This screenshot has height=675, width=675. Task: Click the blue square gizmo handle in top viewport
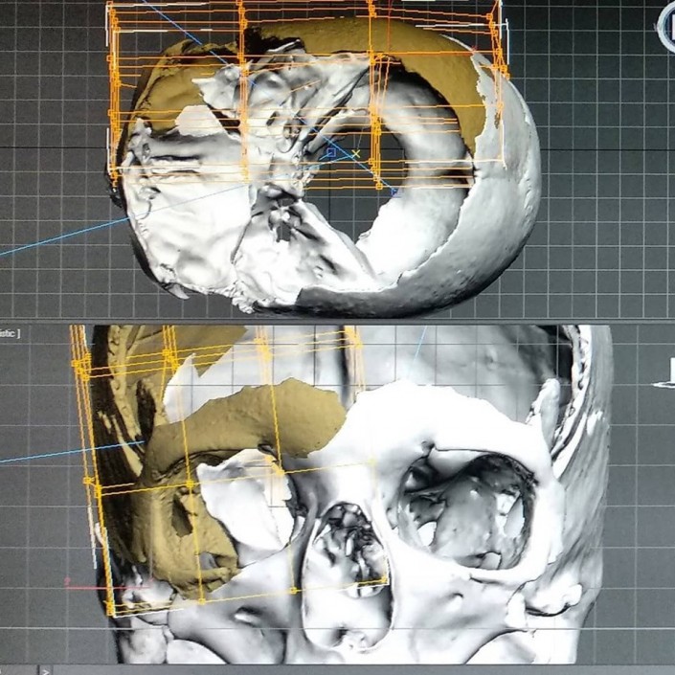tap(331, 152)
